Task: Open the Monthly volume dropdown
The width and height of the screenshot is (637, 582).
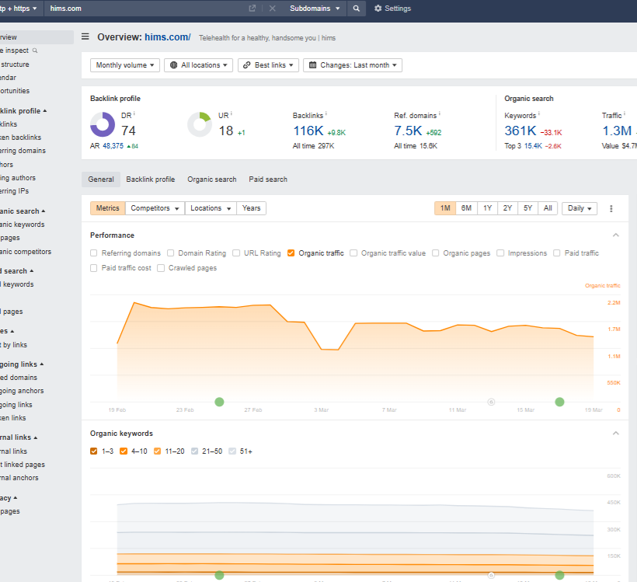Action: [x=125, y=65]
